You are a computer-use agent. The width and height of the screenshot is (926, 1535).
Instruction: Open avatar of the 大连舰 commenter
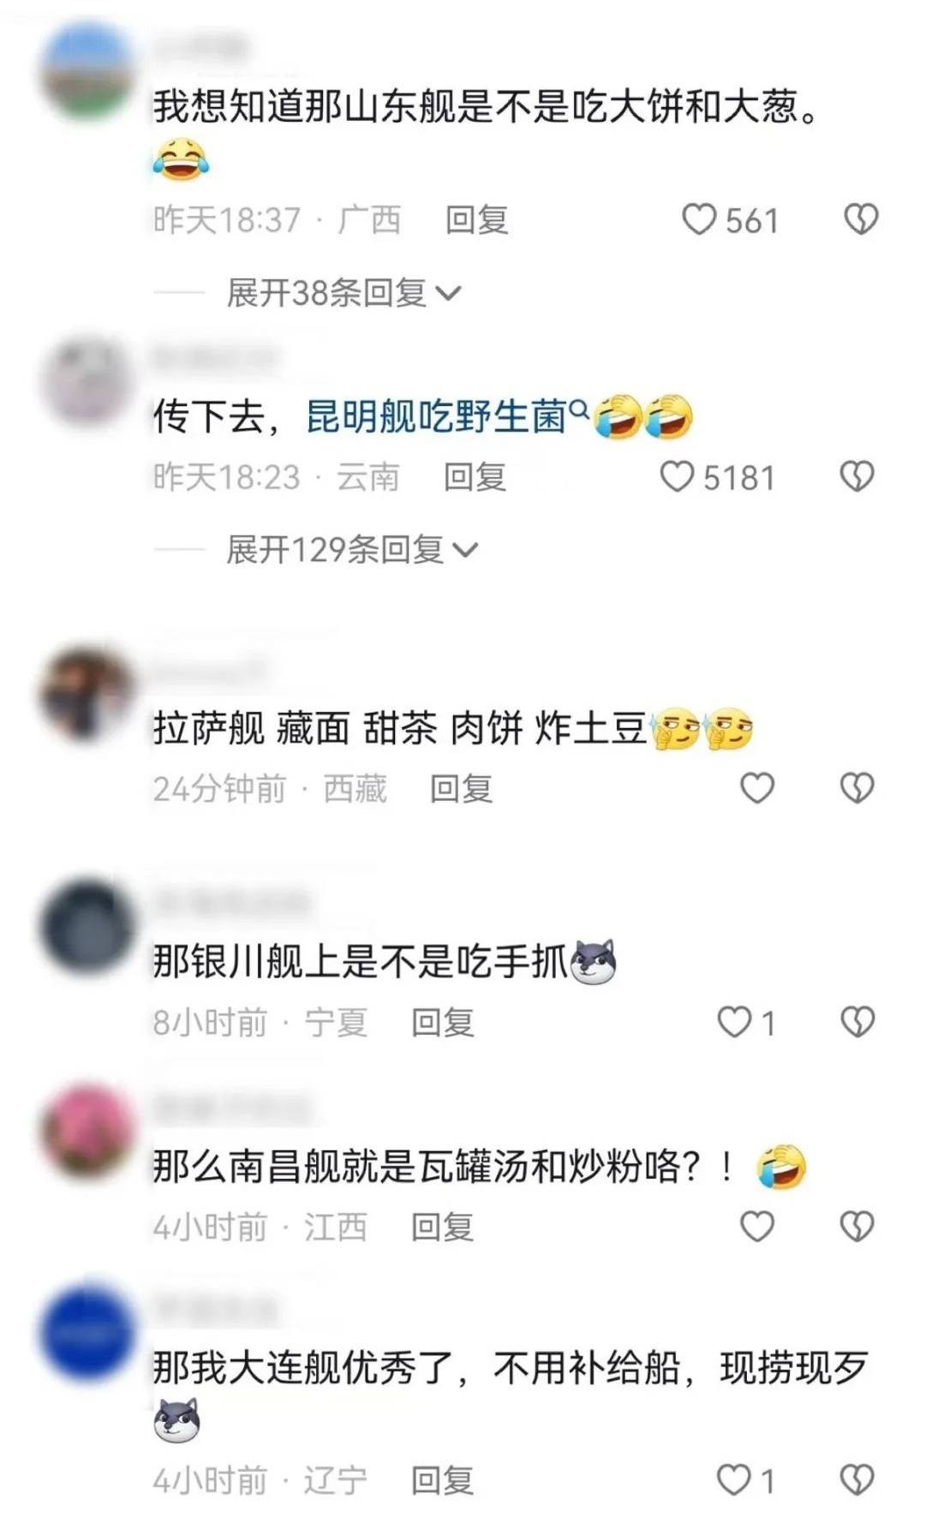tap(87, 1334)
